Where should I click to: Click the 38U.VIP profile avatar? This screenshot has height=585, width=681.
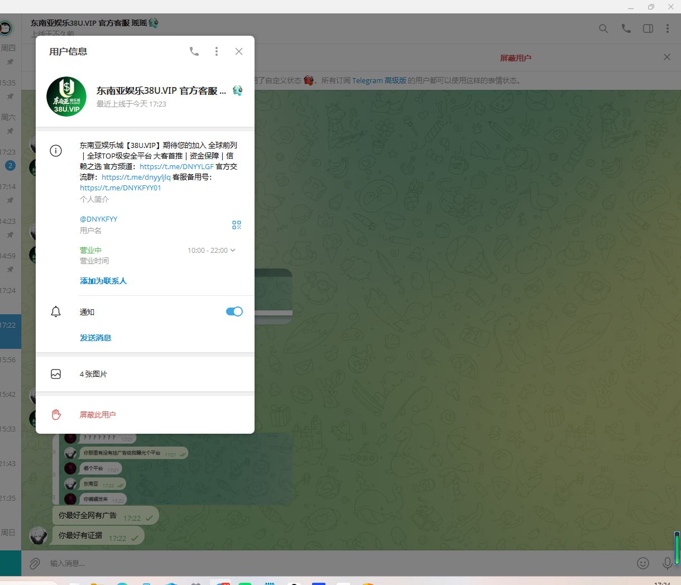pyautogui.click(x=66, y=97)
